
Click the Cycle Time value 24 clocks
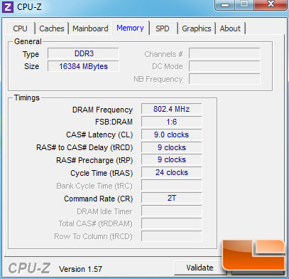tap(171, 172)
